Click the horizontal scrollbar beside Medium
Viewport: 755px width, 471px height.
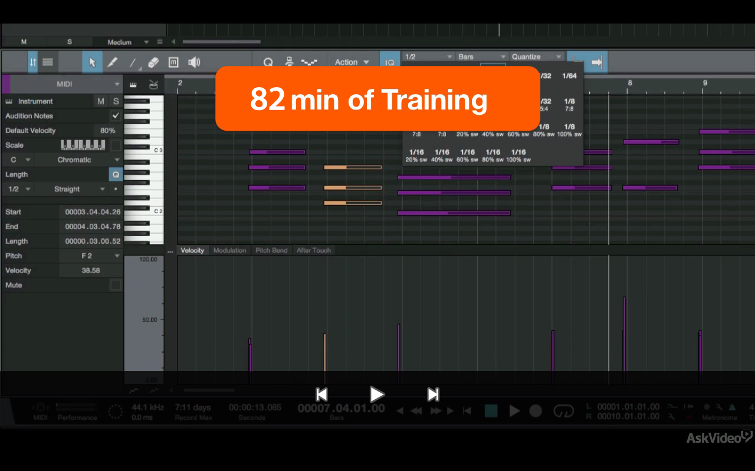click(221, 42)
